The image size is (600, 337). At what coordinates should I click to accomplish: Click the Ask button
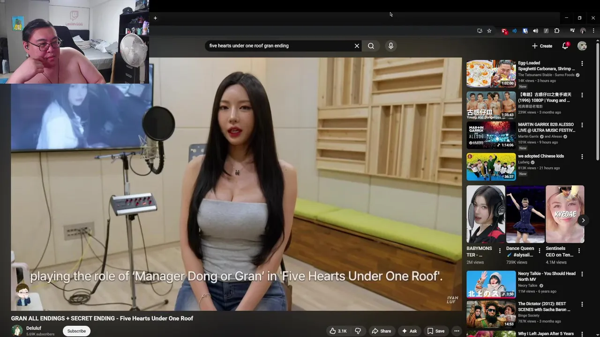pyautogui.click(x=409, y=331)
